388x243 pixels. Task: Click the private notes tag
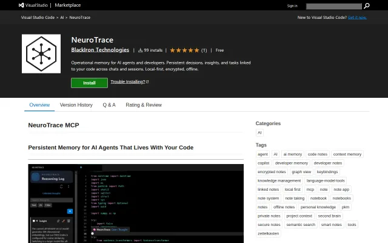click(269, 216)
